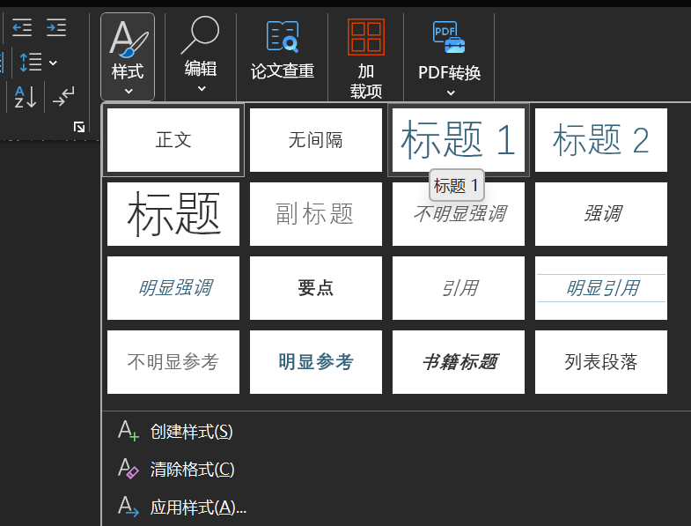This screenshot has width=691, height=526.
Task: Open line and paragraph spacing icon
Action: (32, 63)
